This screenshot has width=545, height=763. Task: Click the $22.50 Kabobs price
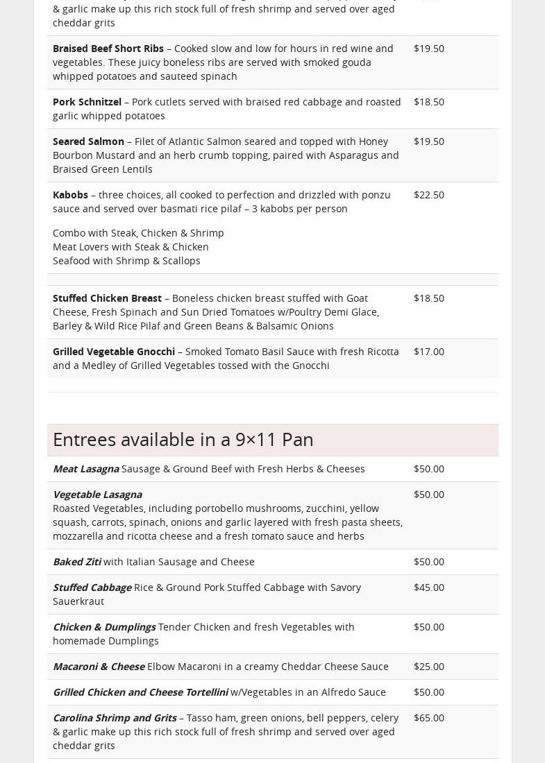pyautogui.click(x=428, y=195)
